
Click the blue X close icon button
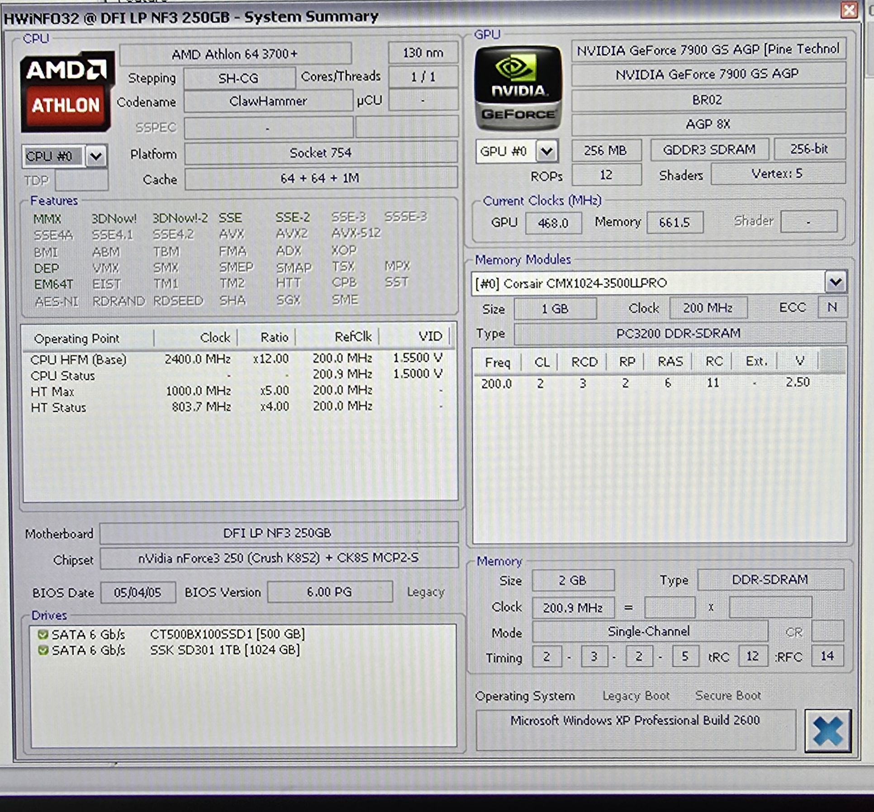click(x=827, y=731)
